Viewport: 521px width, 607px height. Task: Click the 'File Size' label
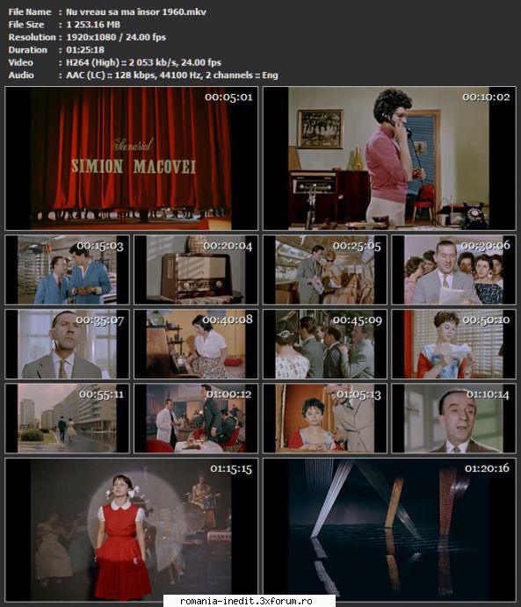tap(26, 25)
